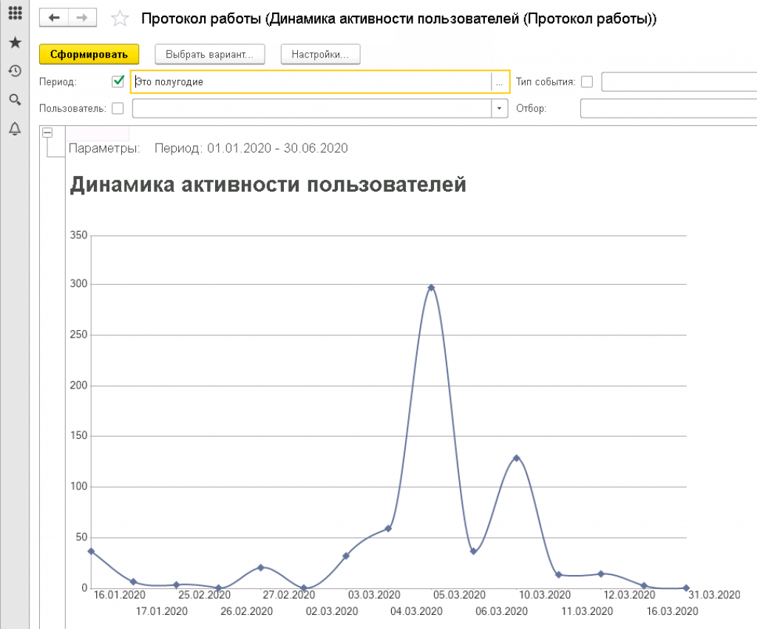Add report to favorites with star outline
The width and height of the screenshot is (757, 629).
coord(119,19)
